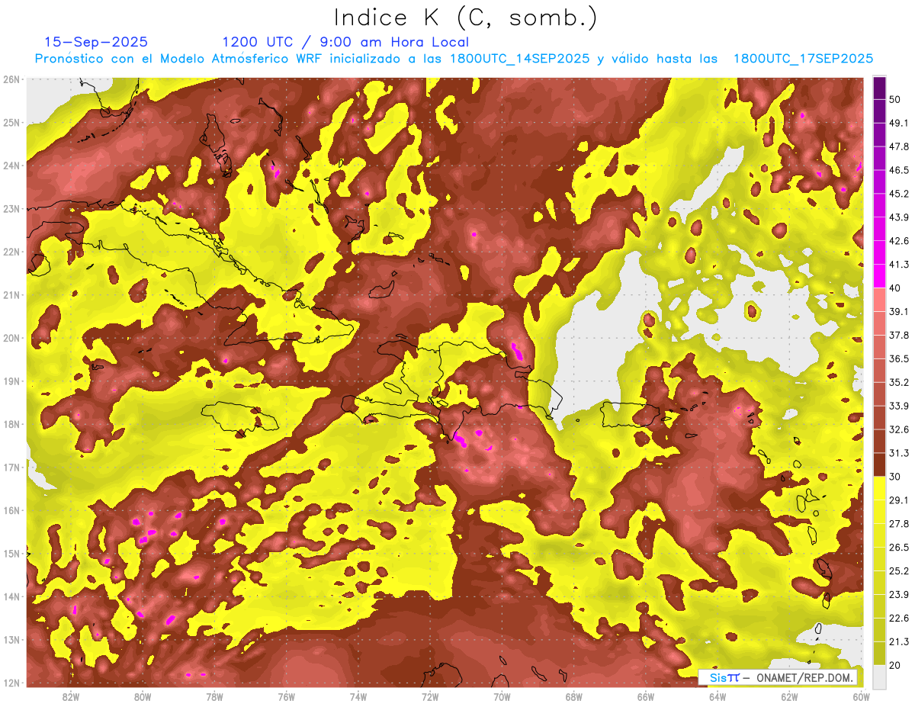915x707 pixels.
Task: Click the colorbar label "27.8"
Action: click(x=898, y=523)
